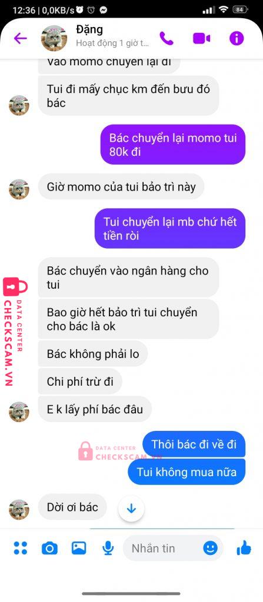Tap the message "Thôi bác đi về đi"
Viewport: 263px width, 602px height.
194,444
